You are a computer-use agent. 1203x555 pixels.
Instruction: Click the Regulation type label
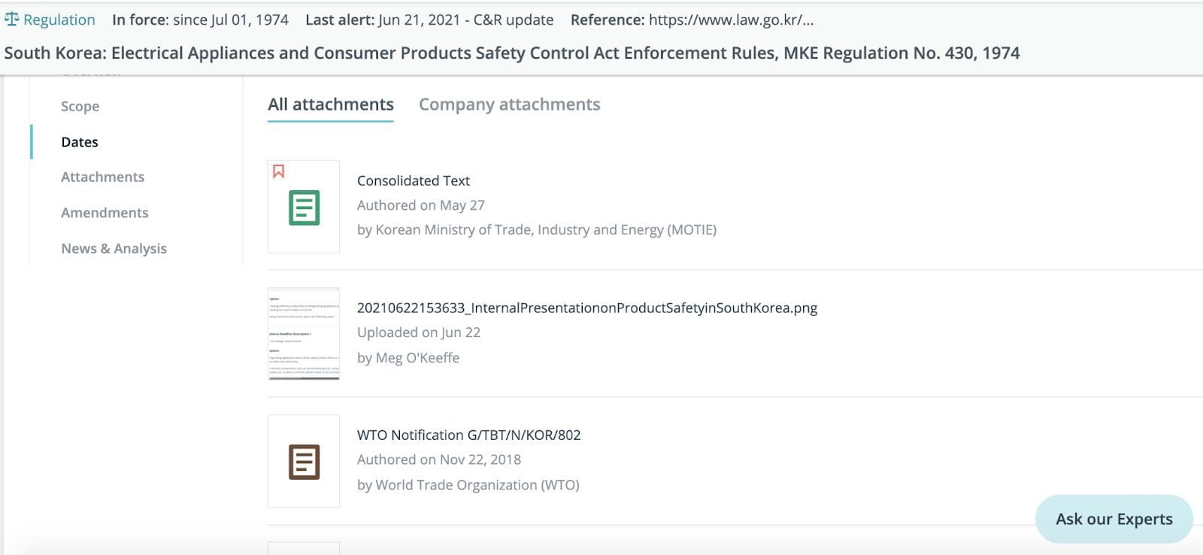59,20
